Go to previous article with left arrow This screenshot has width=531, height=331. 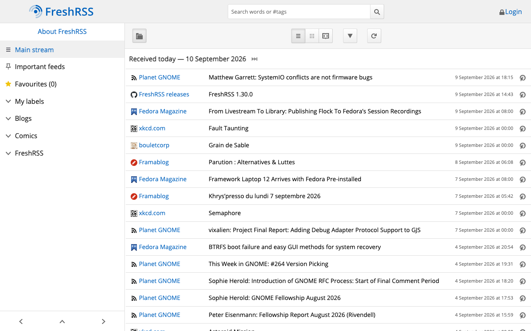click(x=21, y=321)
